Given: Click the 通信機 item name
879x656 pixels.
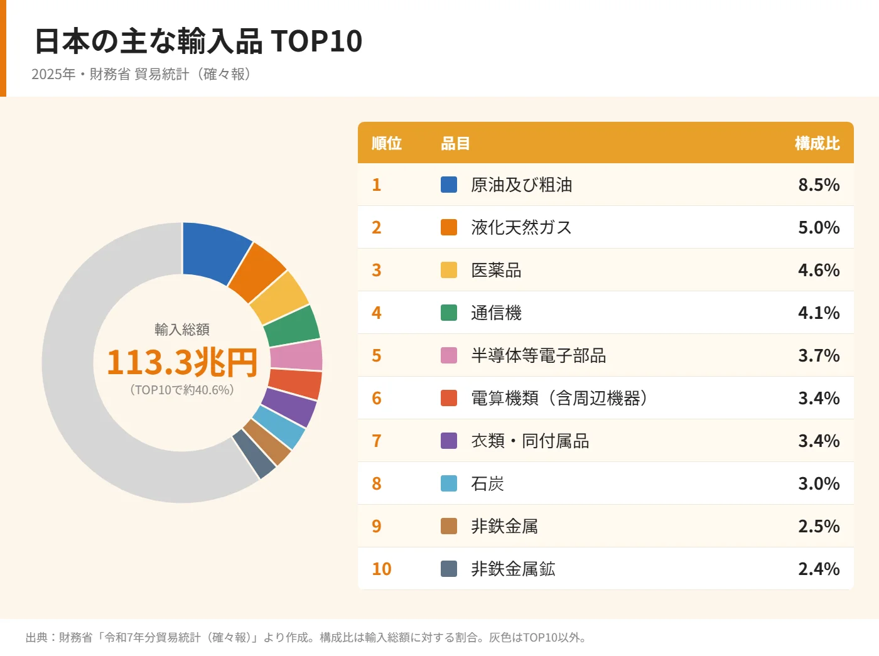Looking at the screenshot, I should click(x=497, y=313).
